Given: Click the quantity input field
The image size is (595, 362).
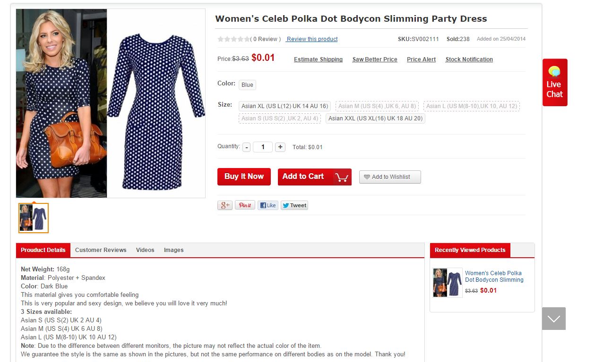Looking at the screenshot, I should [x=263, y=147].
